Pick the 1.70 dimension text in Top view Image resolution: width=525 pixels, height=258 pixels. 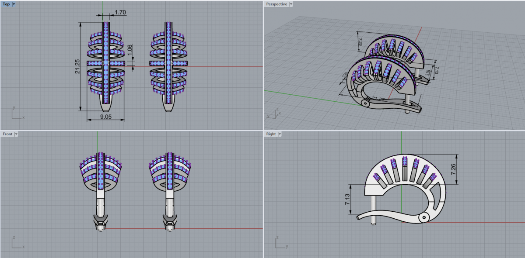(x=120, y=13)
